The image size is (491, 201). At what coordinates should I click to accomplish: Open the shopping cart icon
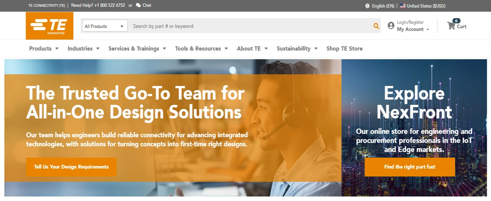click(x=451, y=26)
